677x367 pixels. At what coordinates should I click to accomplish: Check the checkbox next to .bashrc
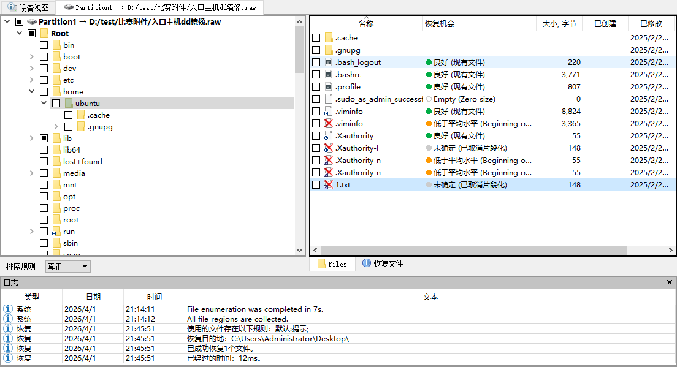tap(316, 74)
